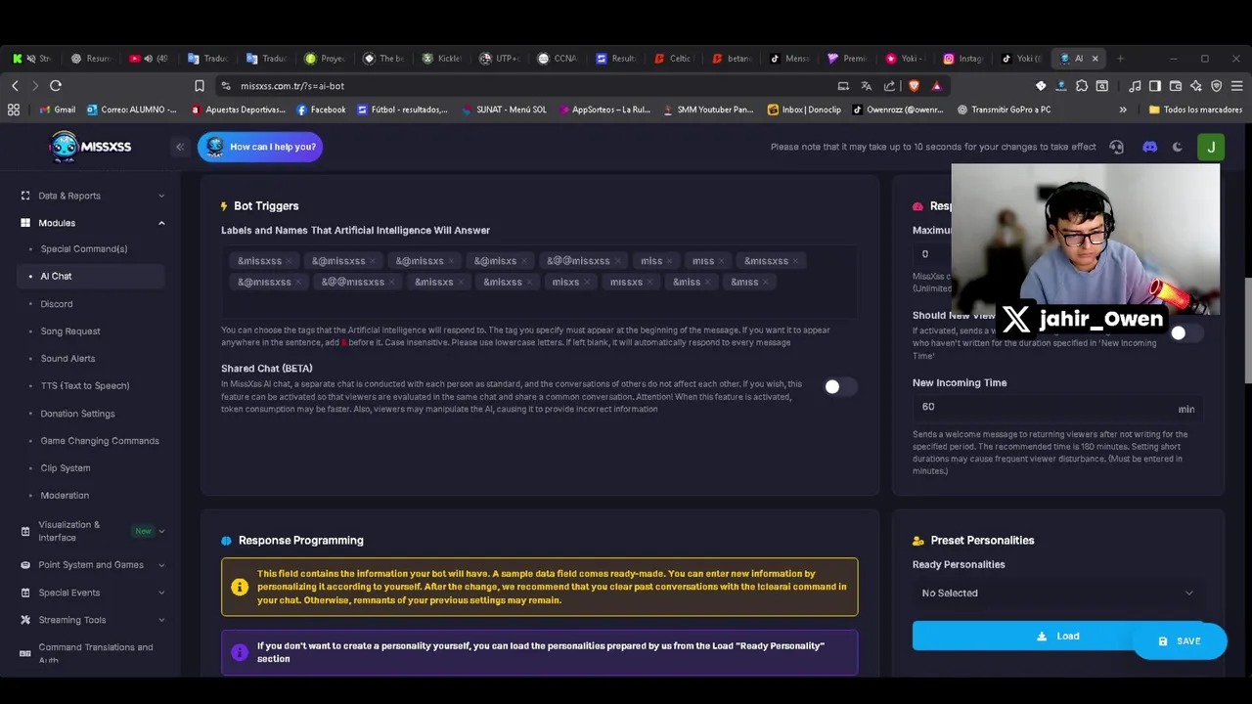
Task: Open the browser apps grid icon
Action: click(14, 110)
